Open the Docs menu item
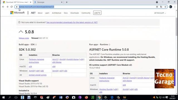The image size is (178, 100). tap(66, 13)
